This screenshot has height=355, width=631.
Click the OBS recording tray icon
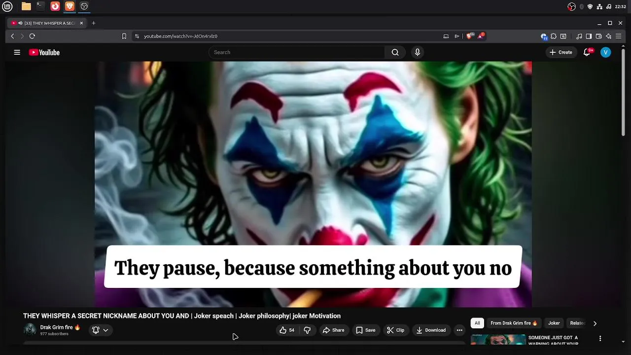pos(572,6)
